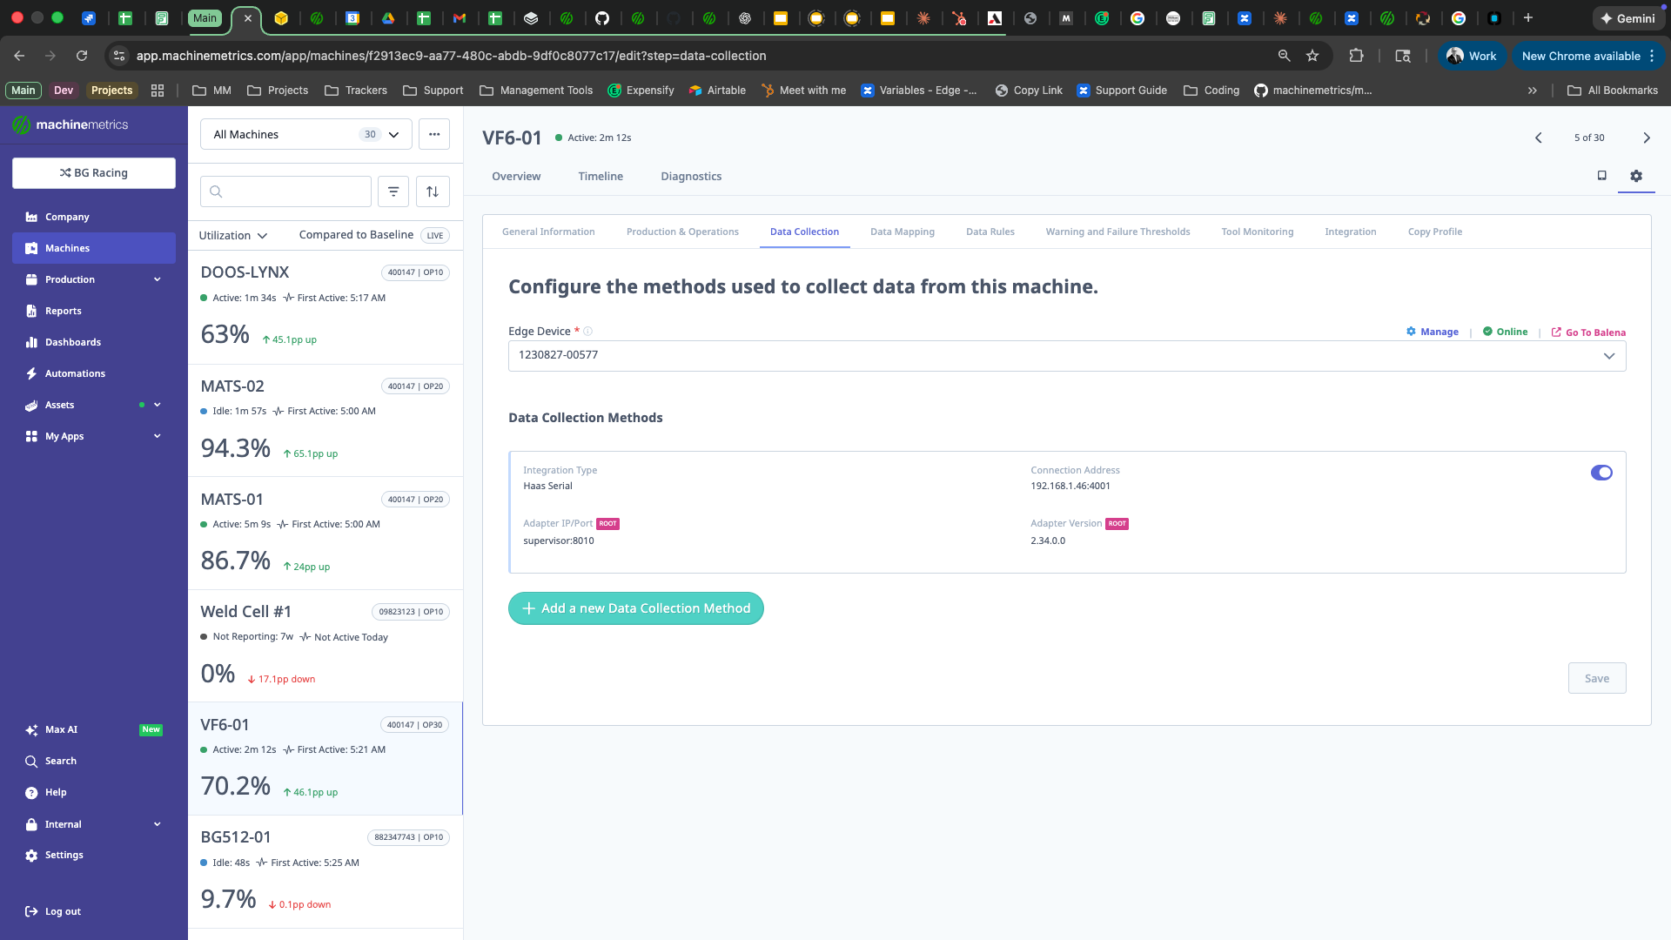The image size is (1671, 940).
Task: Switch to the Data Mapping tab
Action: (902, 232)
